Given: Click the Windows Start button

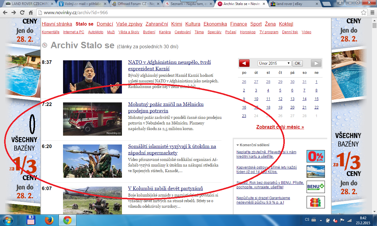Looking at the screenshot, I should [7, 220].
